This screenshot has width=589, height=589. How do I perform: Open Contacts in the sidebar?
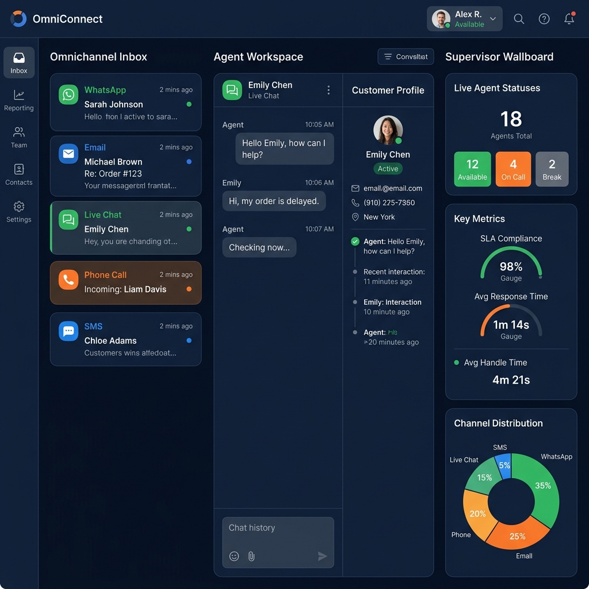[19, 175]
